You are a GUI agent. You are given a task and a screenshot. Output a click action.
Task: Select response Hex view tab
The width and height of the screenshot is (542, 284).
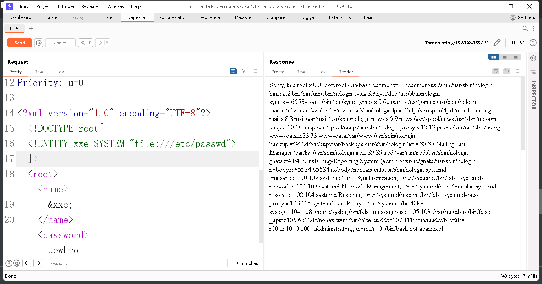pyautogui.click(x=322, y=72)
